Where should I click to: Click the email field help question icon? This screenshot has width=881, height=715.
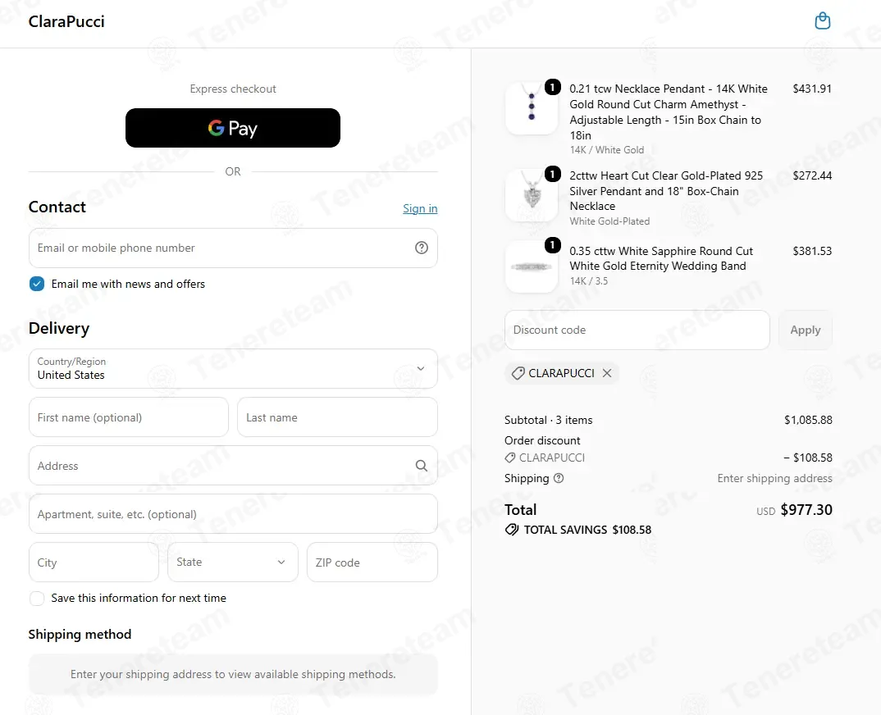pos(422,248)
